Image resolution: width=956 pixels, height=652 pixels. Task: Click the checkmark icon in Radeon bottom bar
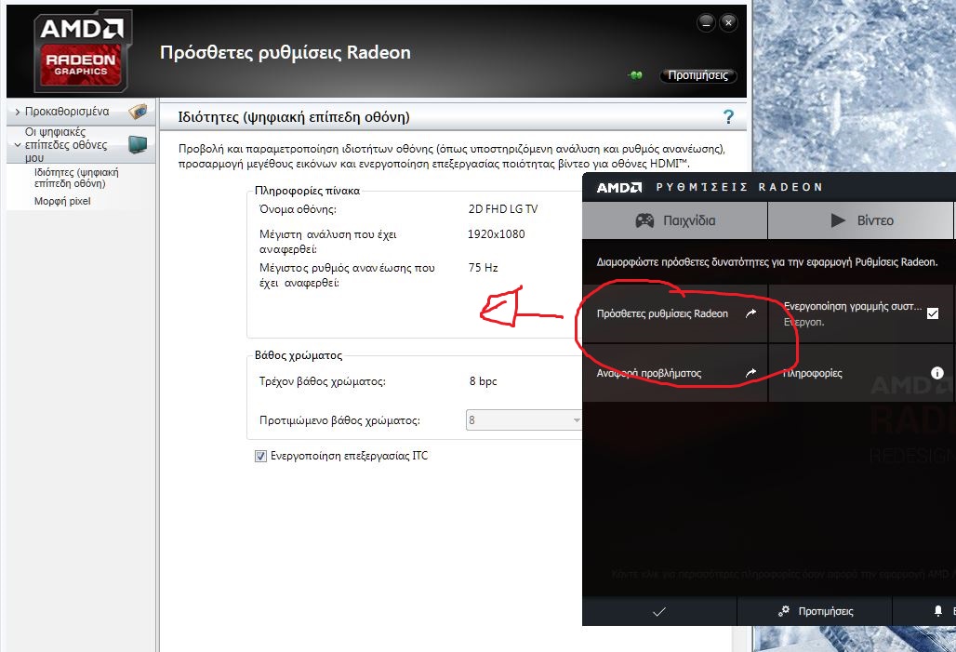[659, 611]
